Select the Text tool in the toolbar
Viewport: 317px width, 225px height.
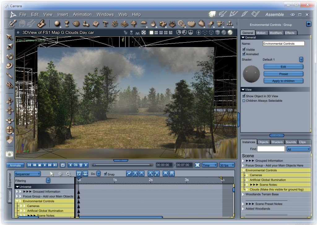coord(105,24)
